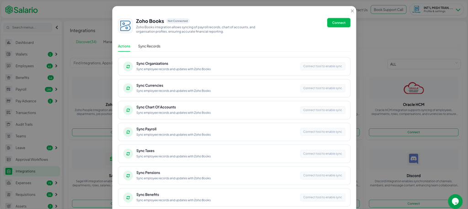The width and height of the screenshot is (468, 209).
Task: Switch to the Actions tab
Action: pyautogui.click(x=124, y=46)
